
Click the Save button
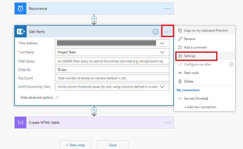(x=112, y=145)
